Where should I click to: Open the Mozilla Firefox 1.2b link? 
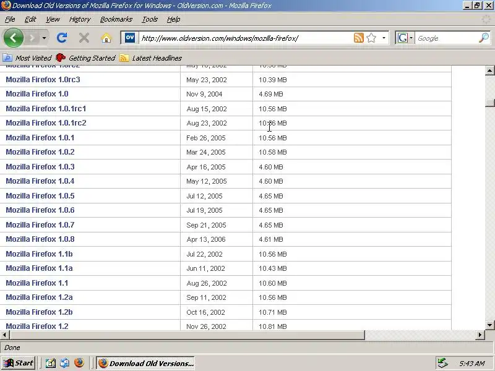click(x=39, y=312)
